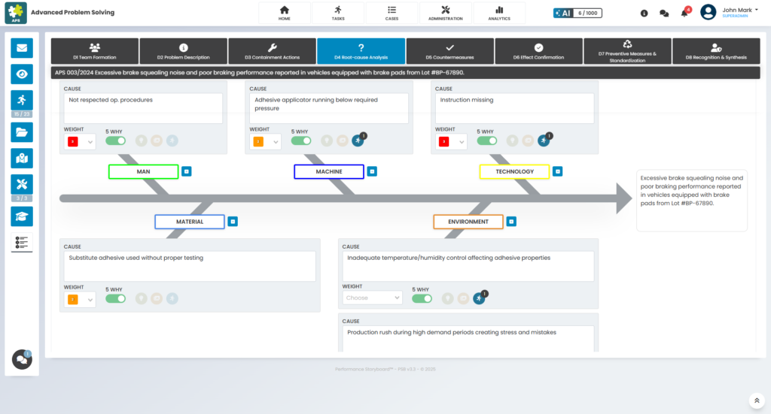Open the CASES navigation button
This screenshot has width=771, height=414.
pyautogui.click(x=392, y=13)
